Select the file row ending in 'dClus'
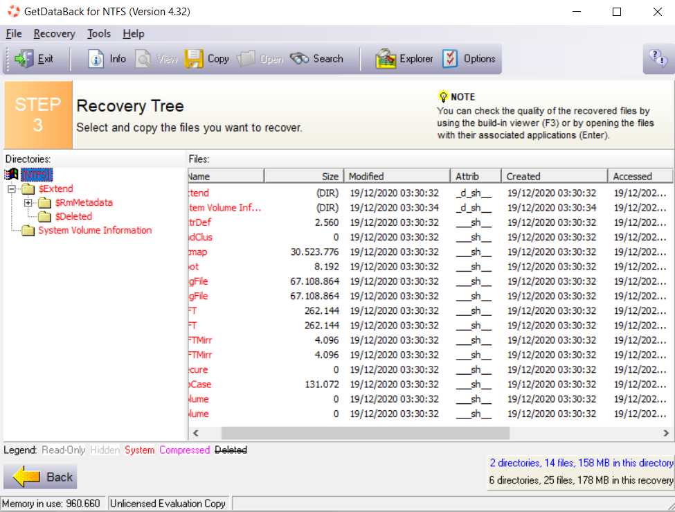Viewport: 675px width, 512px height. click(431, 237)
